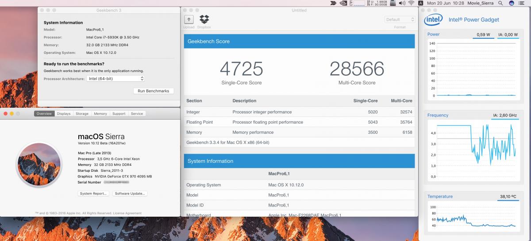Open the Default format dropdown
The image size is (531, 241).
400,19
